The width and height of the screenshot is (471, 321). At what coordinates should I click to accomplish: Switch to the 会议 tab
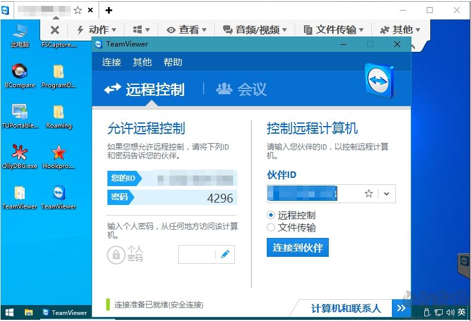click(x=241, y=90)
